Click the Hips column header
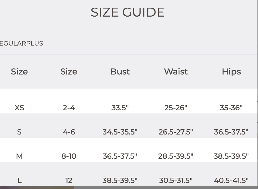 point(231,72)
